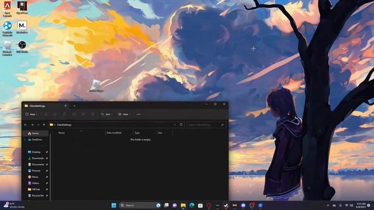Open Microsoft Edge from the taskbar
374x210 pixels.
[192, 205]
